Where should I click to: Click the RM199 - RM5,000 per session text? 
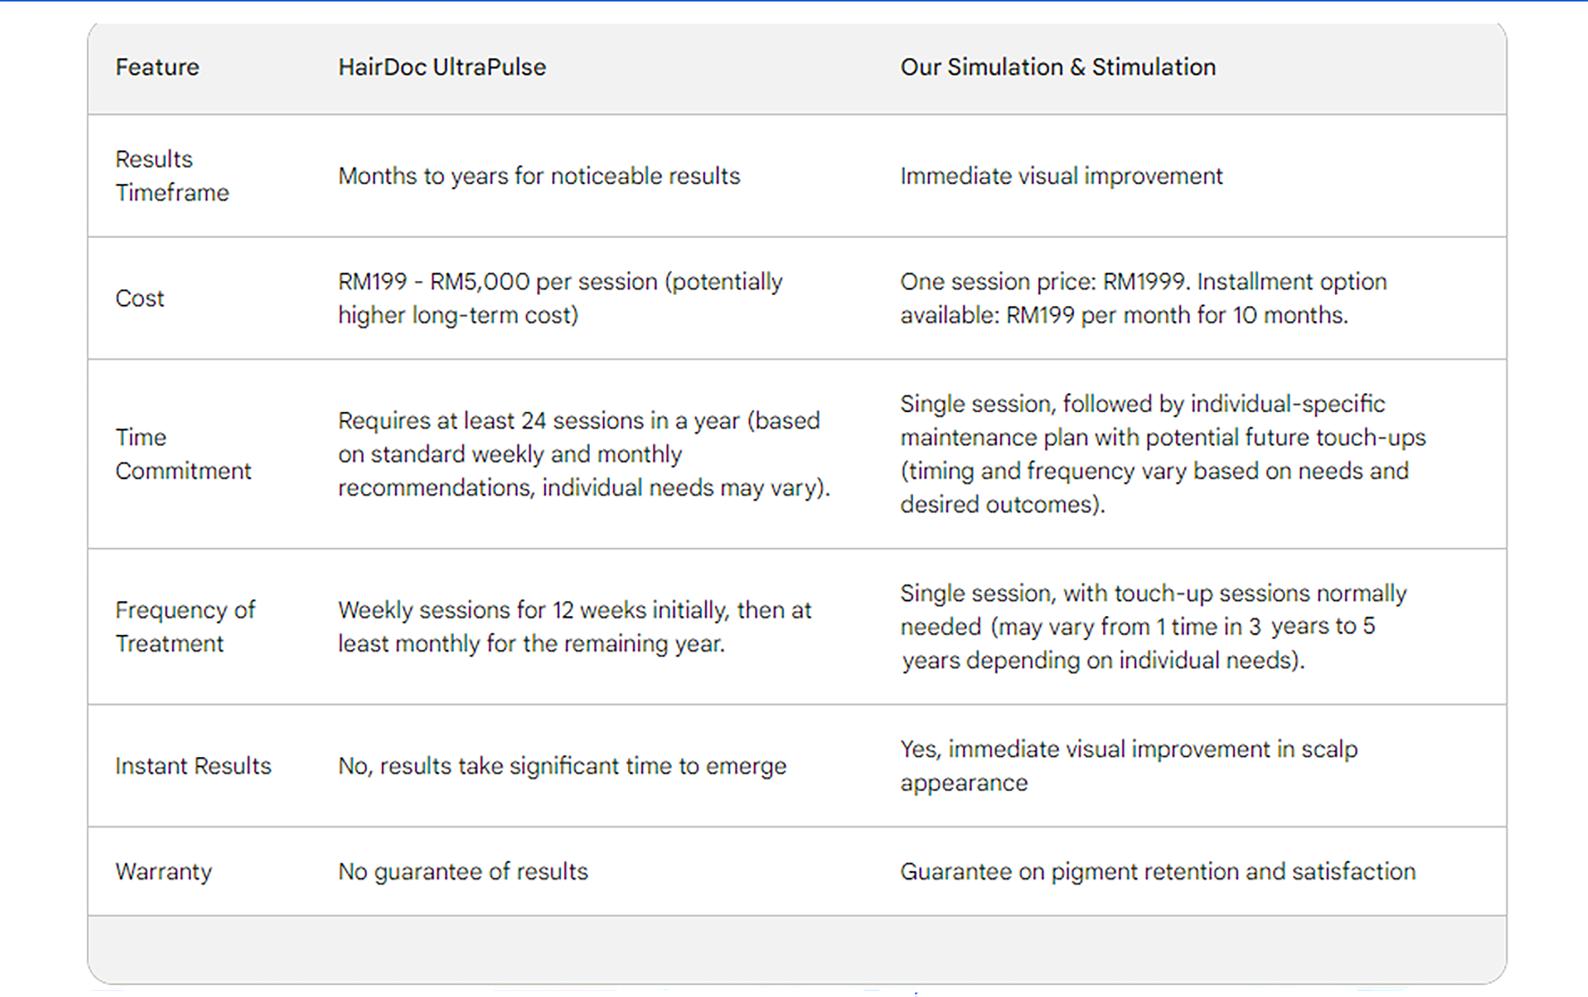point(560,299)
